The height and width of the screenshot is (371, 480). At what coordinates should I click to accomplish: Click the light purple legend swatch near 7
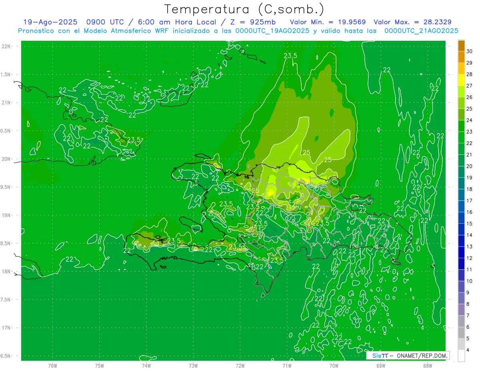pos(461,310)
